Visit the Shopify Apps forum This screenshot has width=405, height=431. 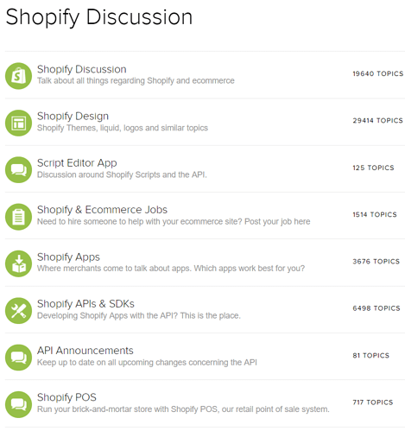[68, 257]
